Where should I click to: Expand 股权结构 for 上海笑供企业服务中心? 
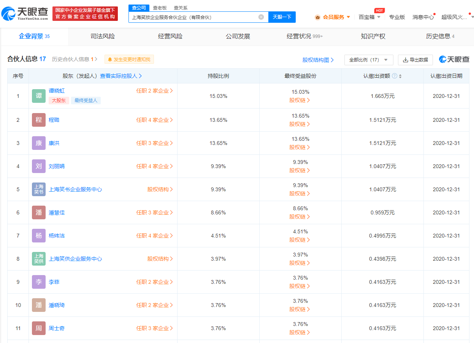[x=160, y=259]
